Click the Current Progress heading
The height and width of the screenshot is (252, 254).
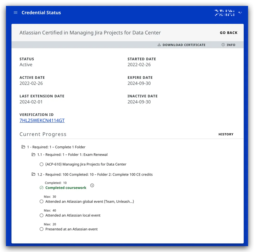pyautogui.click(x=43, y=134)
